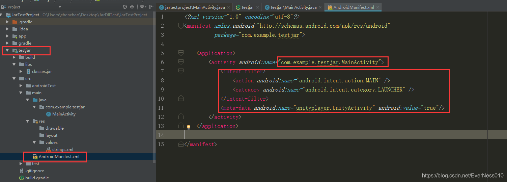Fold the manifest tag at line 2

pos(181,26)
